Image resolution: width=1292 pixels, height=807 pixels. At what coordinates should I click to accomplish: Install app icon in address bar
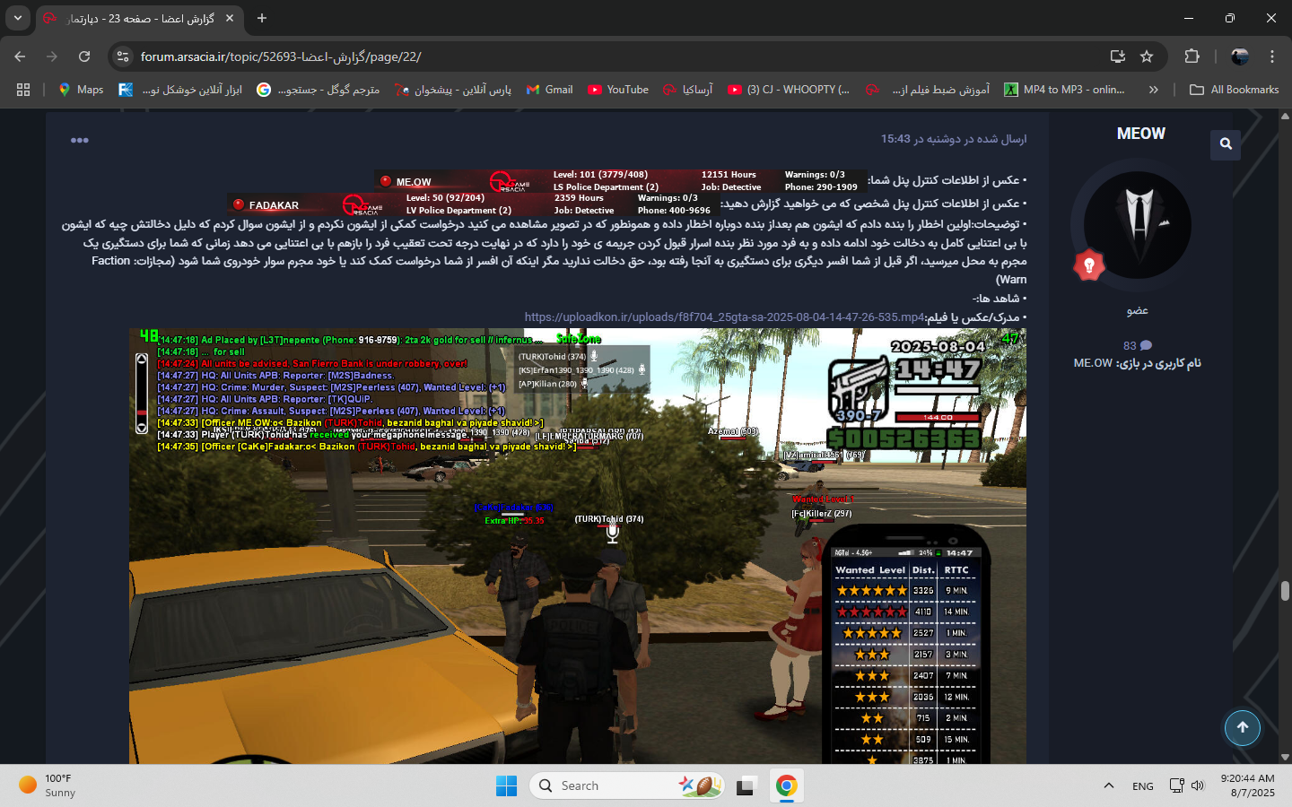click(1118, 56)
